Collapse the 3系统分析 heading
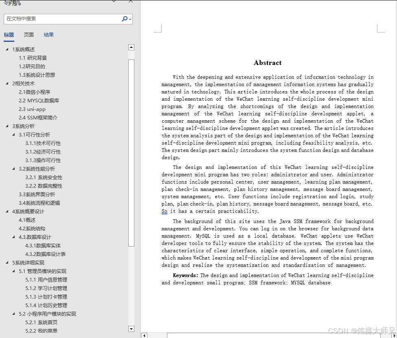The height and width of the screenshot is (338, 397). (7, 126)
